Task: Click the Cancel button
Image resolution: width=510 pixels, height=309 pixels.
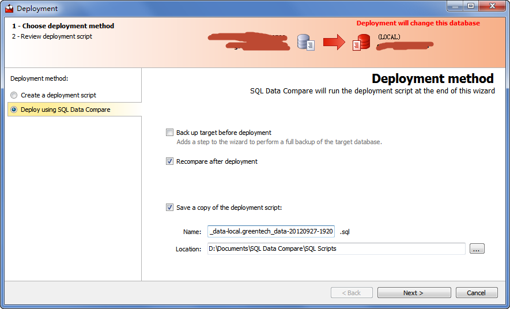Action: pyautogui.click(x=477, y=293)
